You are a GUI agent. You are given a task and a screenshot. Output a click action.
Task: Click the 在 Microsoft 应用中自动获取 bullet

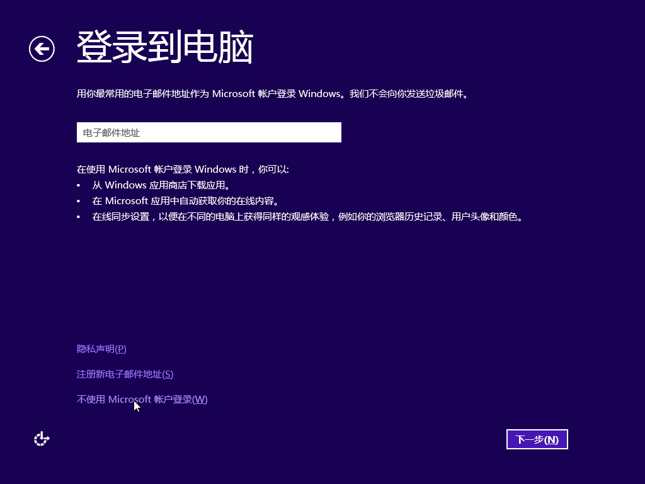click(185, 201)
